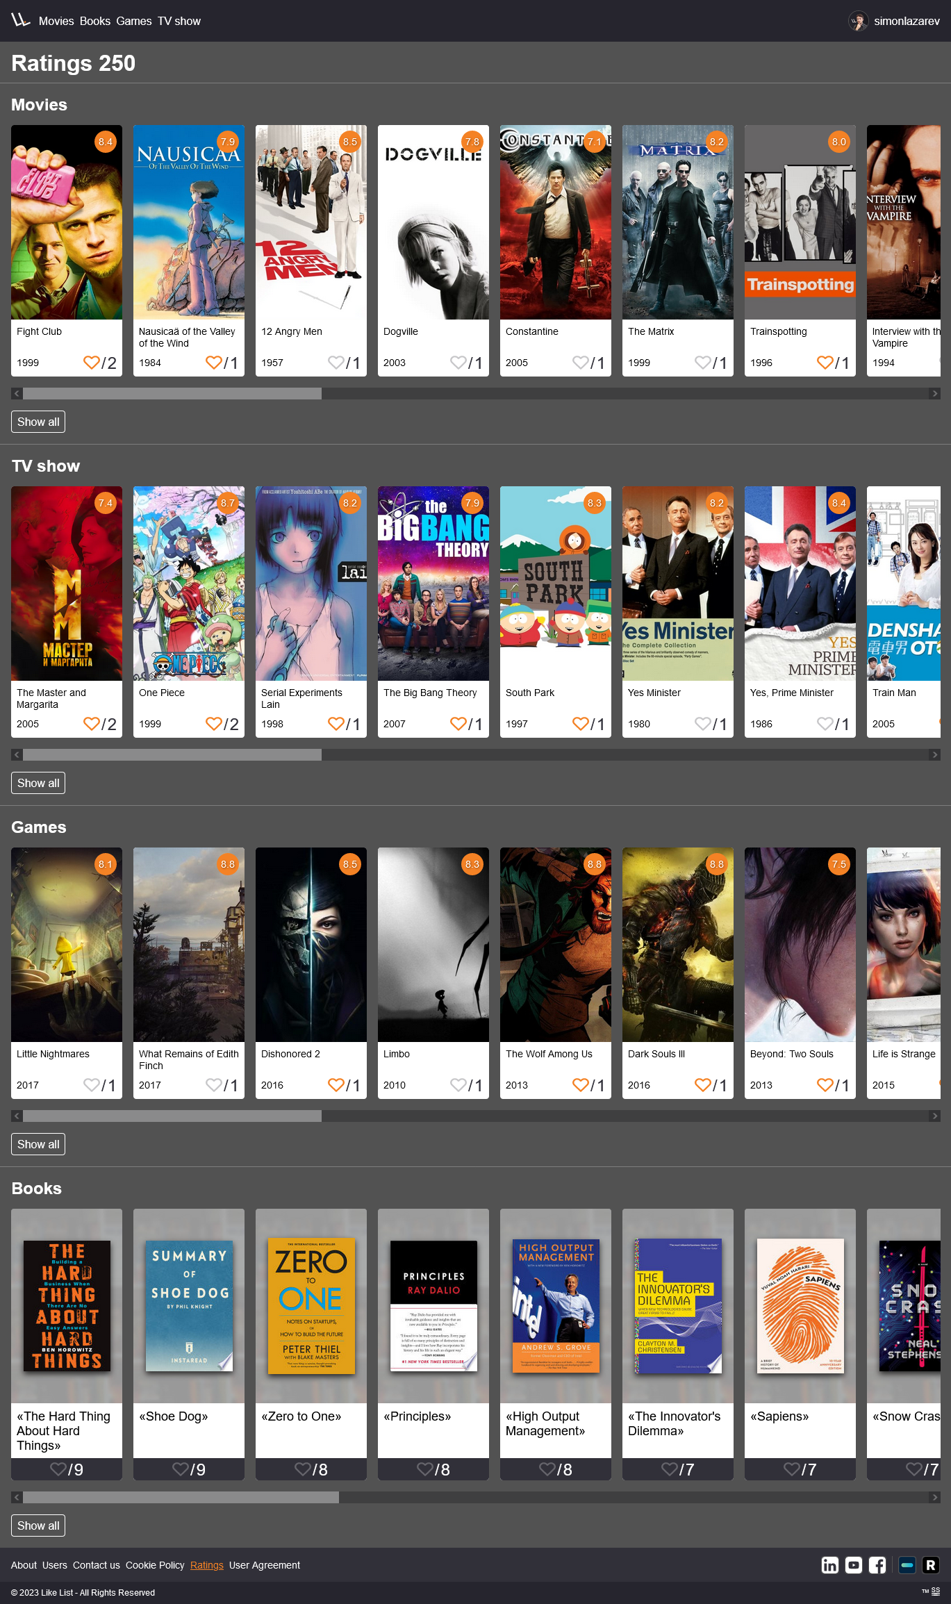The width and height of the screenshot is (951, 1604).
Task: Open the Users footer link
Action: [55, 1565]
